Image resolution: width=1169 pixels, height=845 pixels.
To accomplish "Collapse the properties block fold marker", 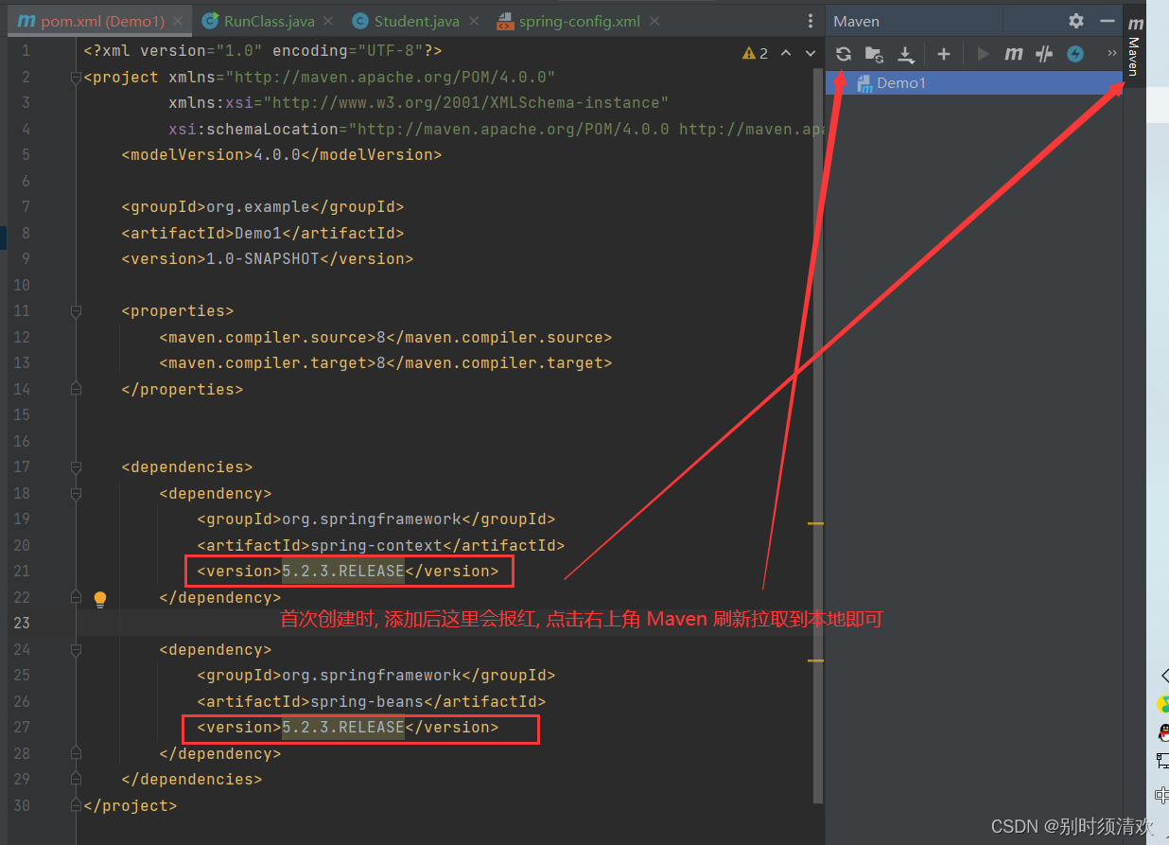I will (x=76, y=311).
